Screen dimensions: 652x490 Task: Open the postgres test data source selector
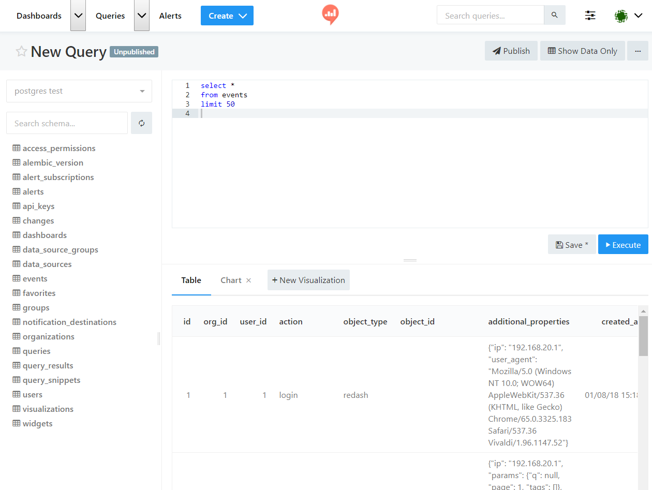(x=79, y=91)
